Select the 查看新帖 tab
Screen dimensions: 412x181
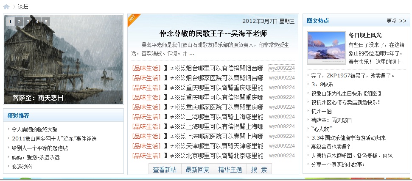(165, 170)
